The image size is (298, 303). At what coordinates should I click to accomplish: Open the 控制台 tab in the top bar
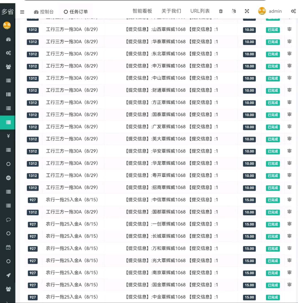[x=43, y=12]
